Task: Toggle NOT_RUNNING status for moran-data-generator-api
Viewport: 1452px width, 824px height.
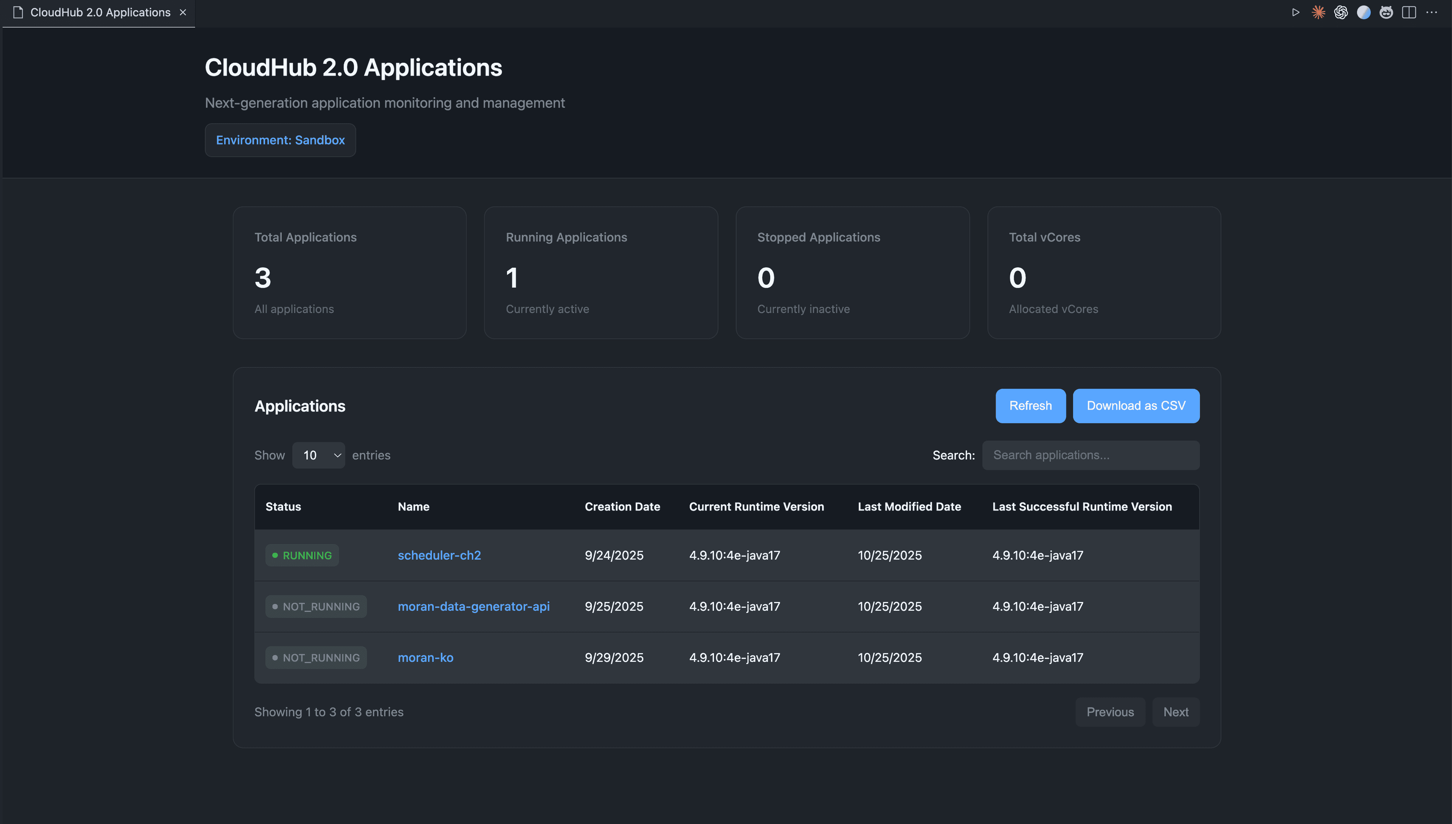Action: point(316,606)
